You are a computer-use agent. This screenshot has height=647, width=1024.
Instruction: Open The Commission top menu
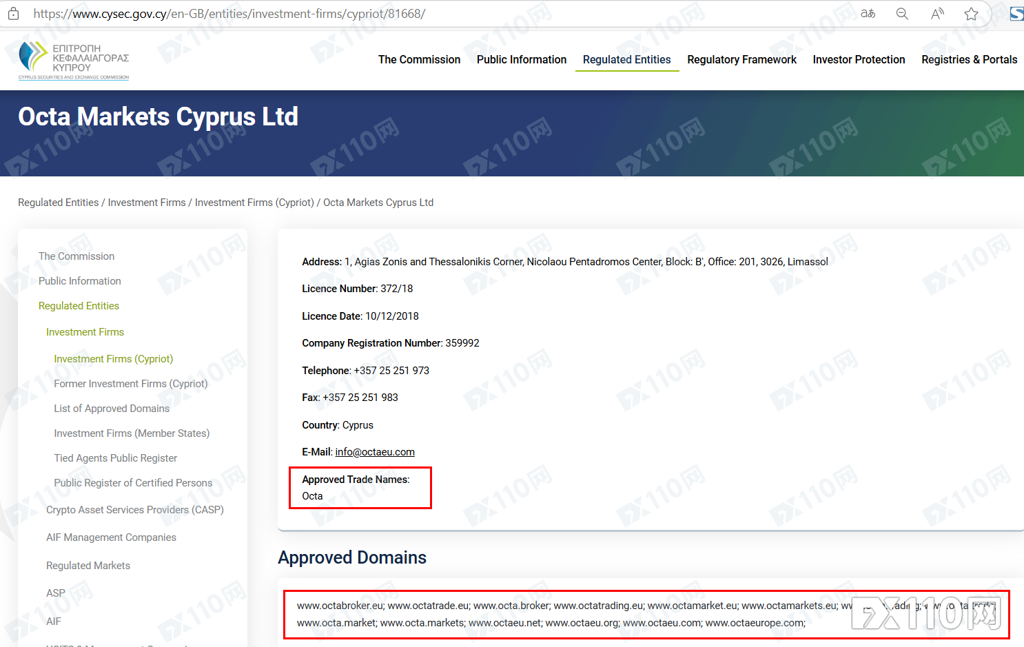tap(419, 60)
